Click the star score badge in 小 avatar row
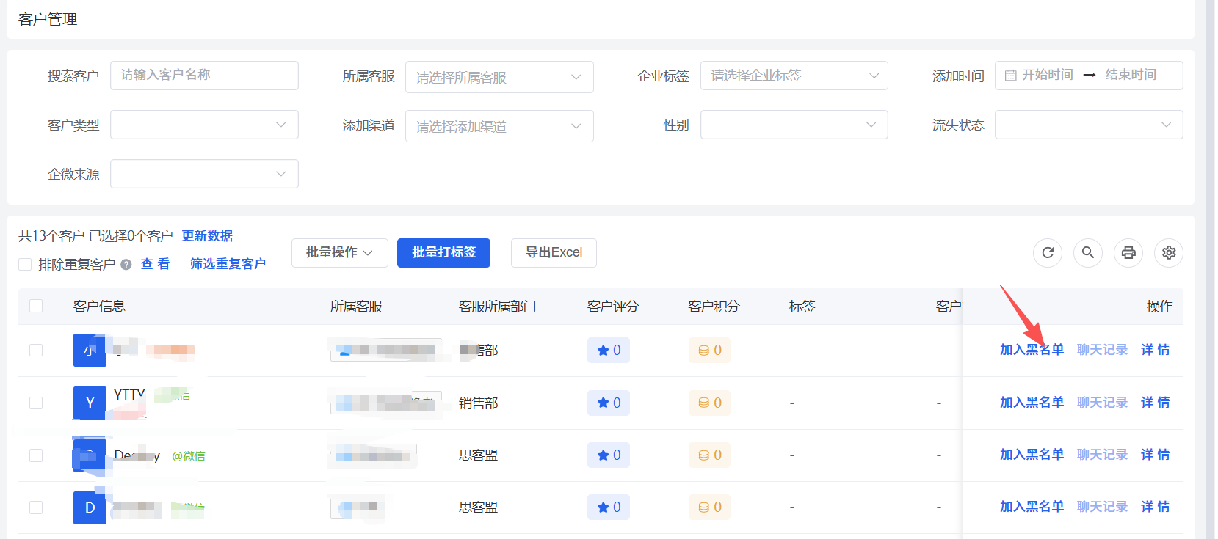 (609, 351)
